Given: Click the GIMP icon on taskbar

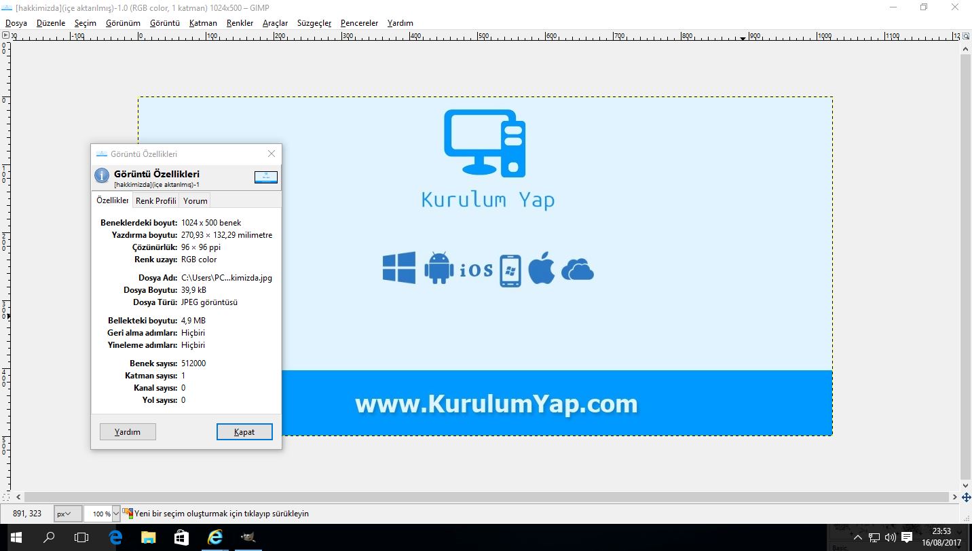Looking at the screenshot, I should pyautogui.click(x=248, y=537).
